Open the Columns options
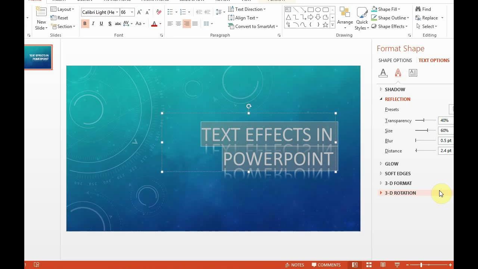Viewport: 478px width, 269px height. pos(208,24)
